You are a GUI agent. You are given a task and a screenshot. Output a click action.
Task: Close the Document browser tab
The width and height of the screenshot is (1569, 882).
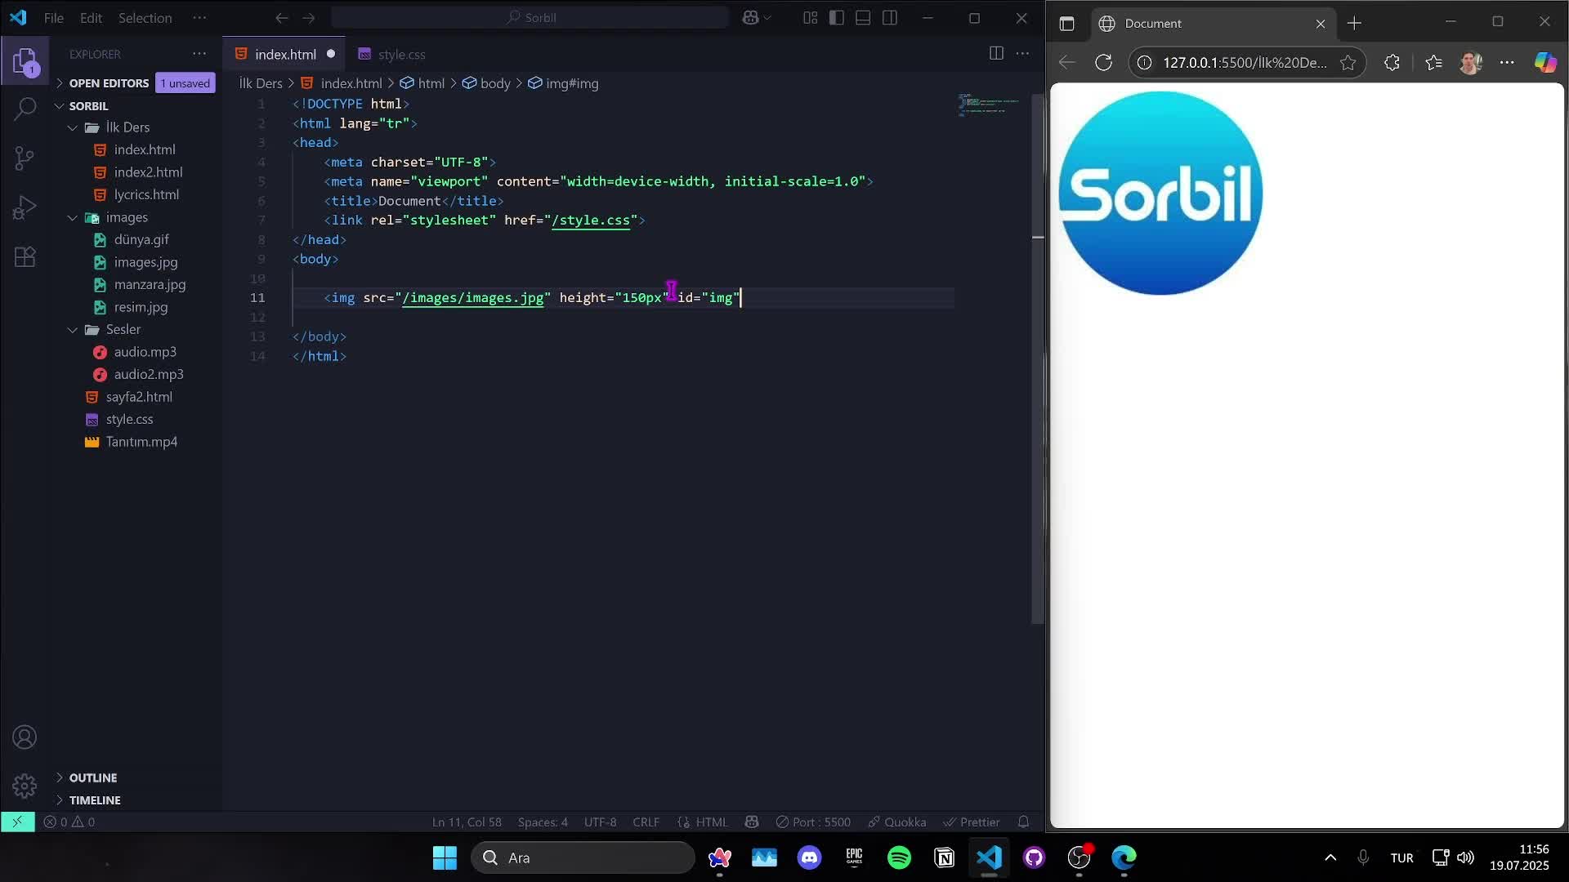[1320, 24]
